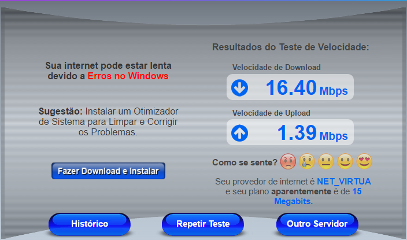Click the Sugestão optimizer text paragraph
This screenshot has width=407, height=240.
(x=108, y=121)
